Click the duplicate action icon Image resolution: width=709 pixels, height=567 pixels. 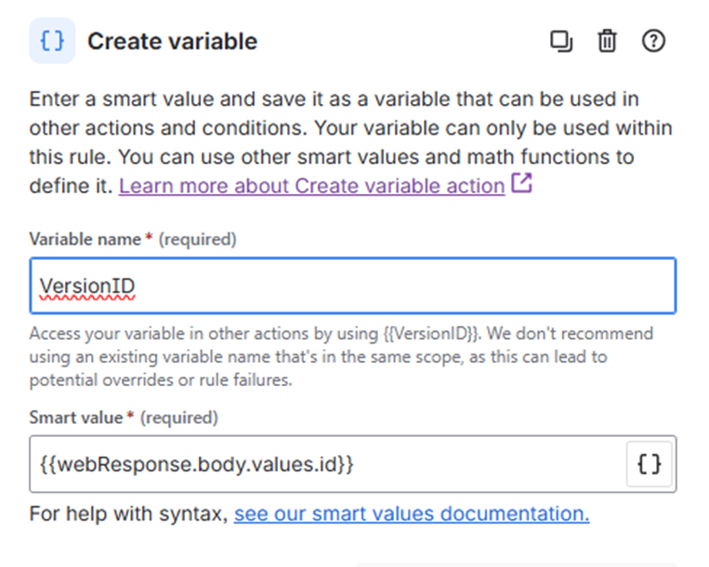561,42
